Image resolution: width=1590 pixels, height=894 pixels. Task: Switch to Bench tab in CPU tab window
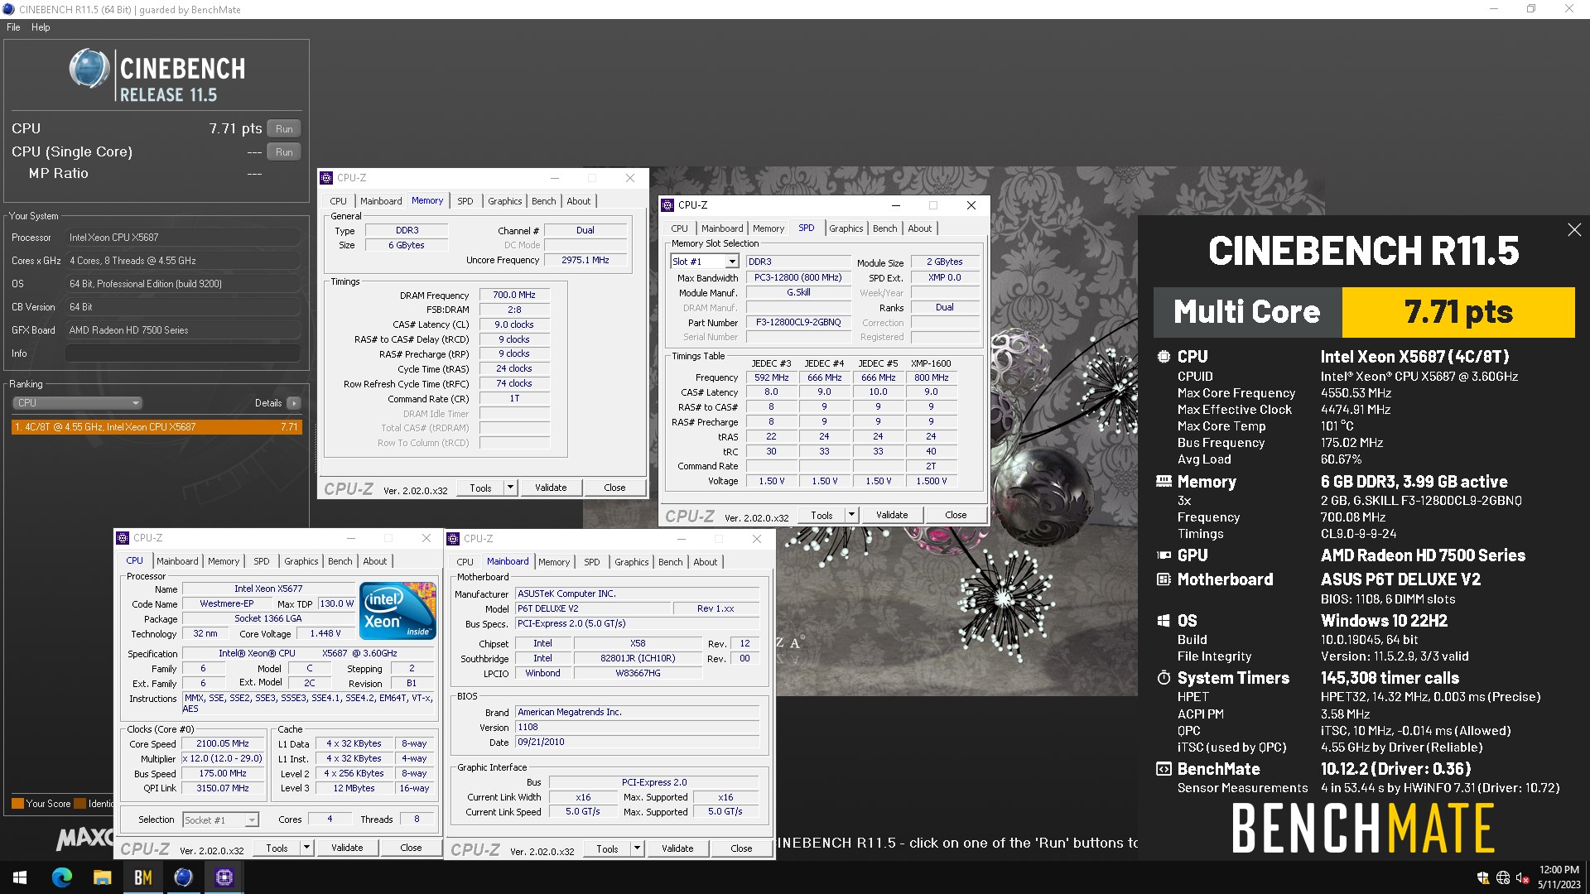pyautogui.click(x=340, y=561)
